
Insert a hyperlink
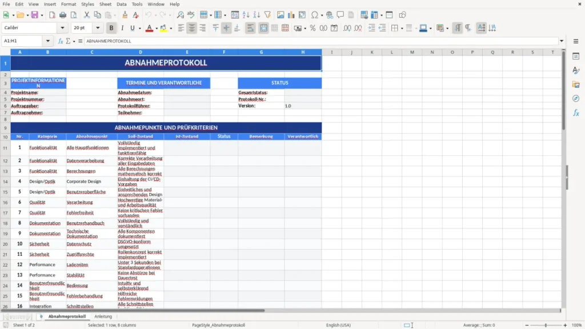pyautogui.click(x=330, y=15)
